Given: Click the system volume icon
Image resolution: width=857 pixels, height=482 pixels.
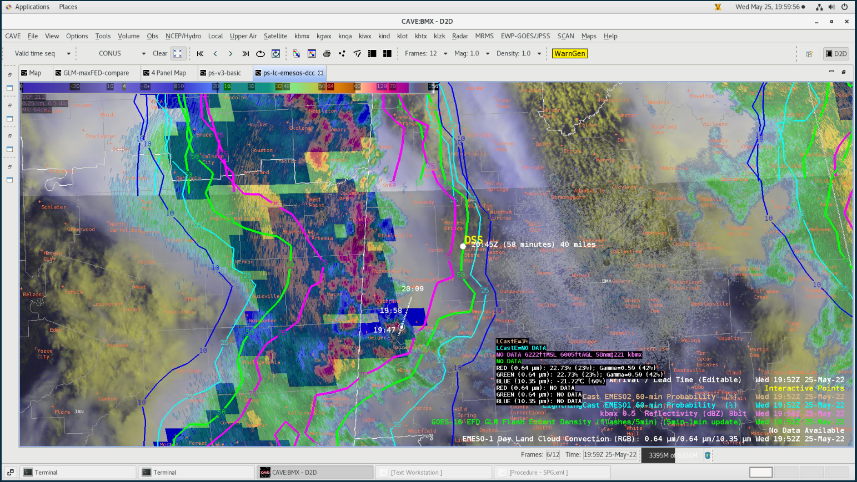Looking at the screenshot, I should [831, 7].
